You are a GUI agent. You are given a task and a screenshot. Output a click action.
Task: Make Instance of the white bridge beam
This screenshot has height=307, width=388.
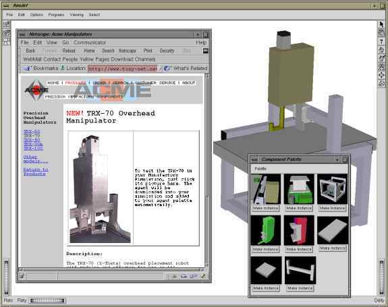pos(300,288)
